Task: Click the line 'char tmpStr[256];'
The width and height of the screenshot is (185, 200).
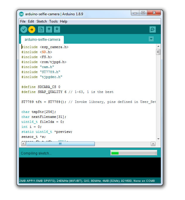Action: coord(39,112)
